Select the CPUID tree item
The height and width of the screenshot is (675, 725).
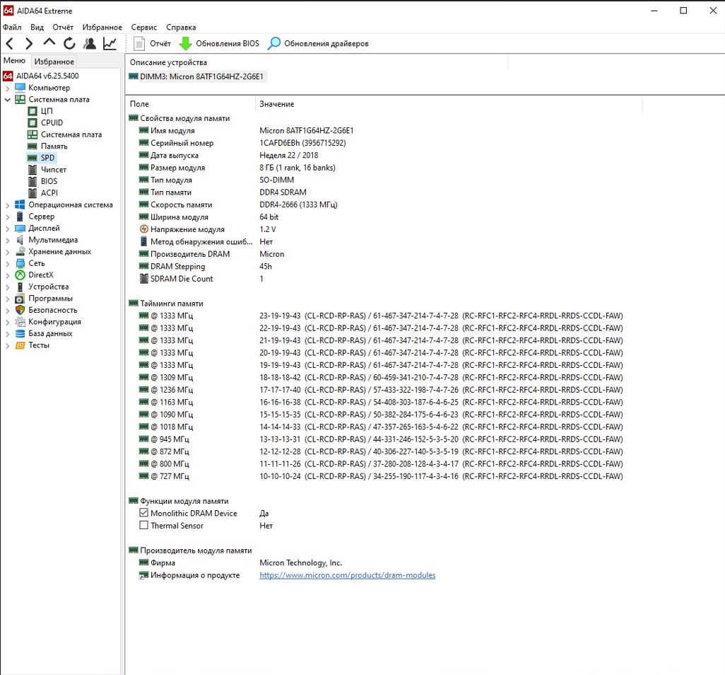pyautogui.click(x=45, y=122)
